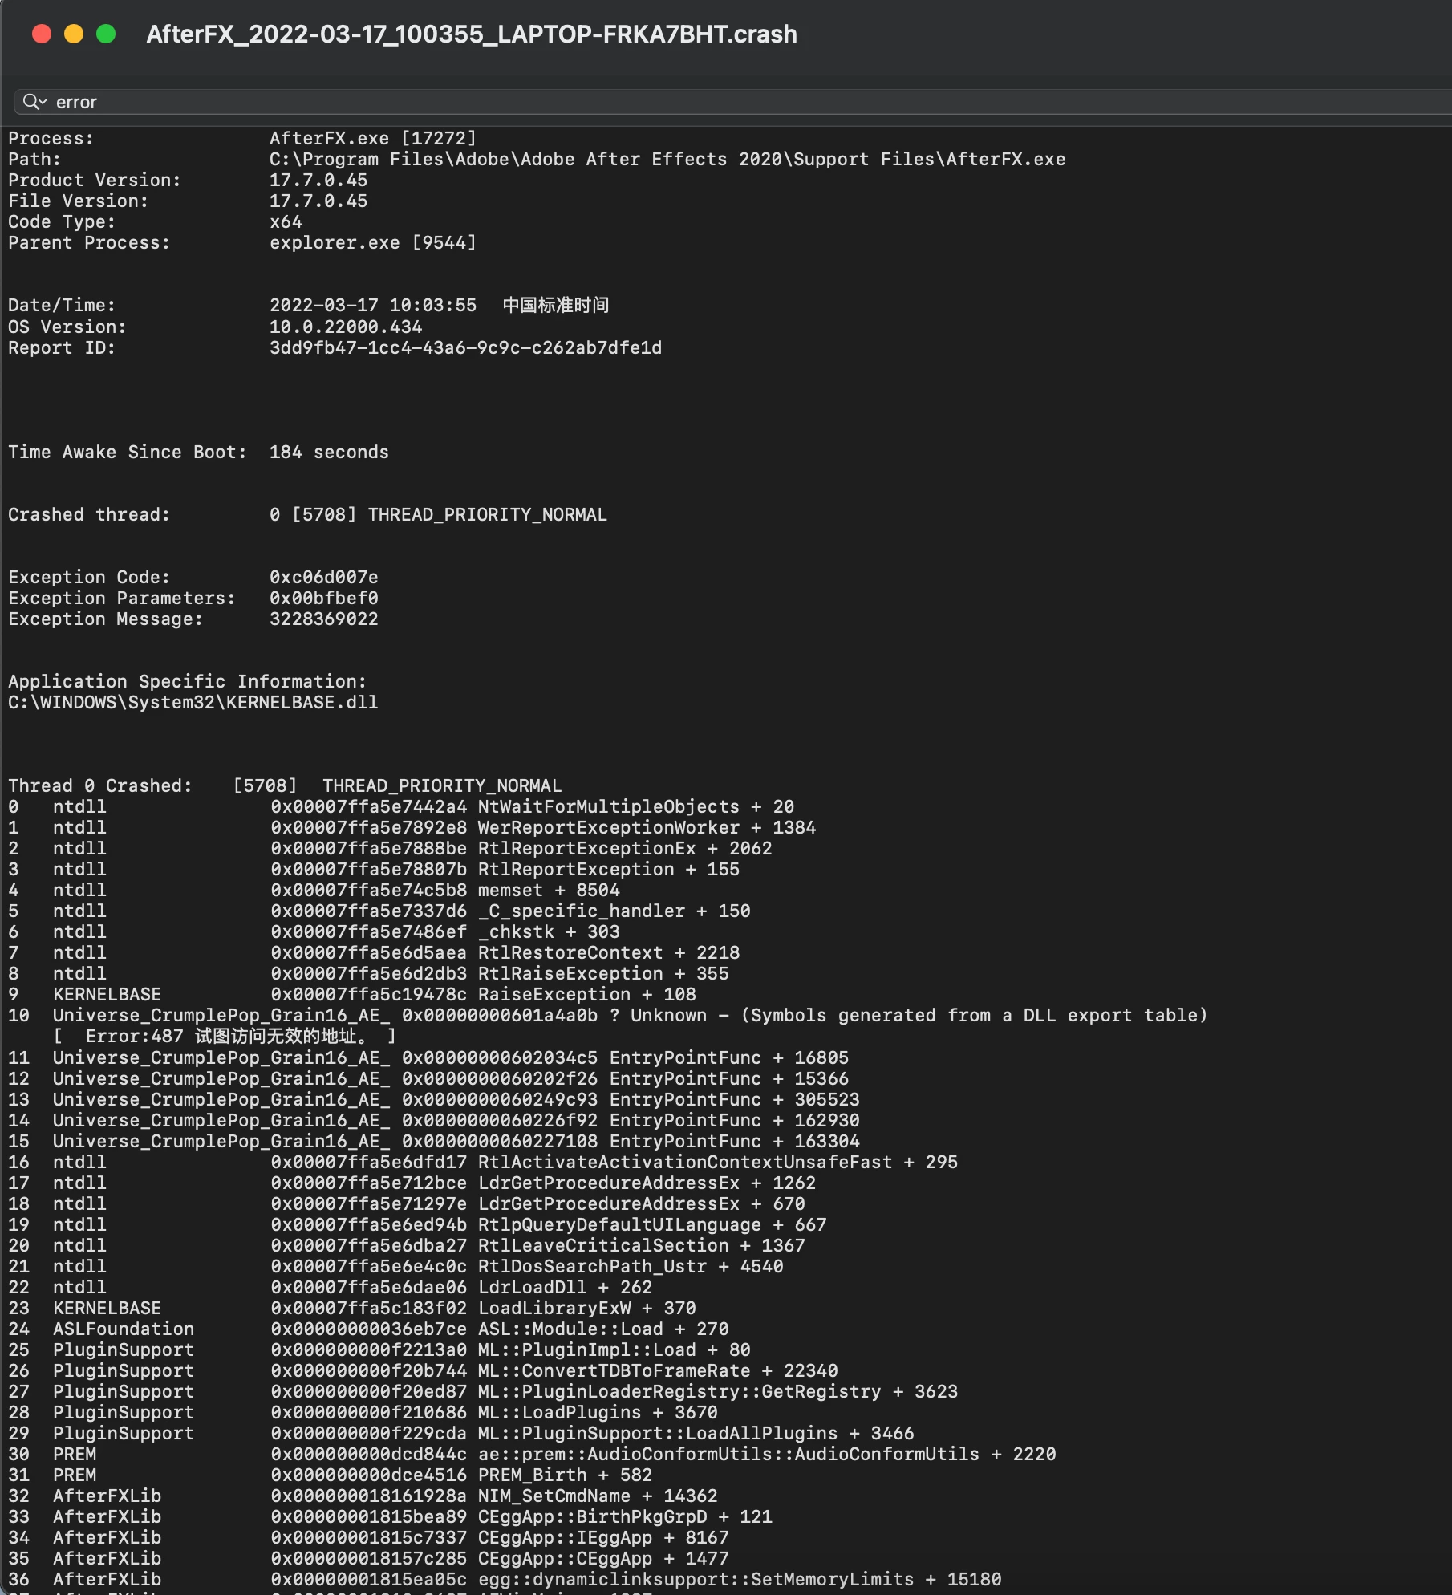Image resolution: width=1452 pixels, height=1595 pixels.
Task: Click "CEggApp::CEggApp + 1477" in frame 35
Action: [x=603, y=1558]
